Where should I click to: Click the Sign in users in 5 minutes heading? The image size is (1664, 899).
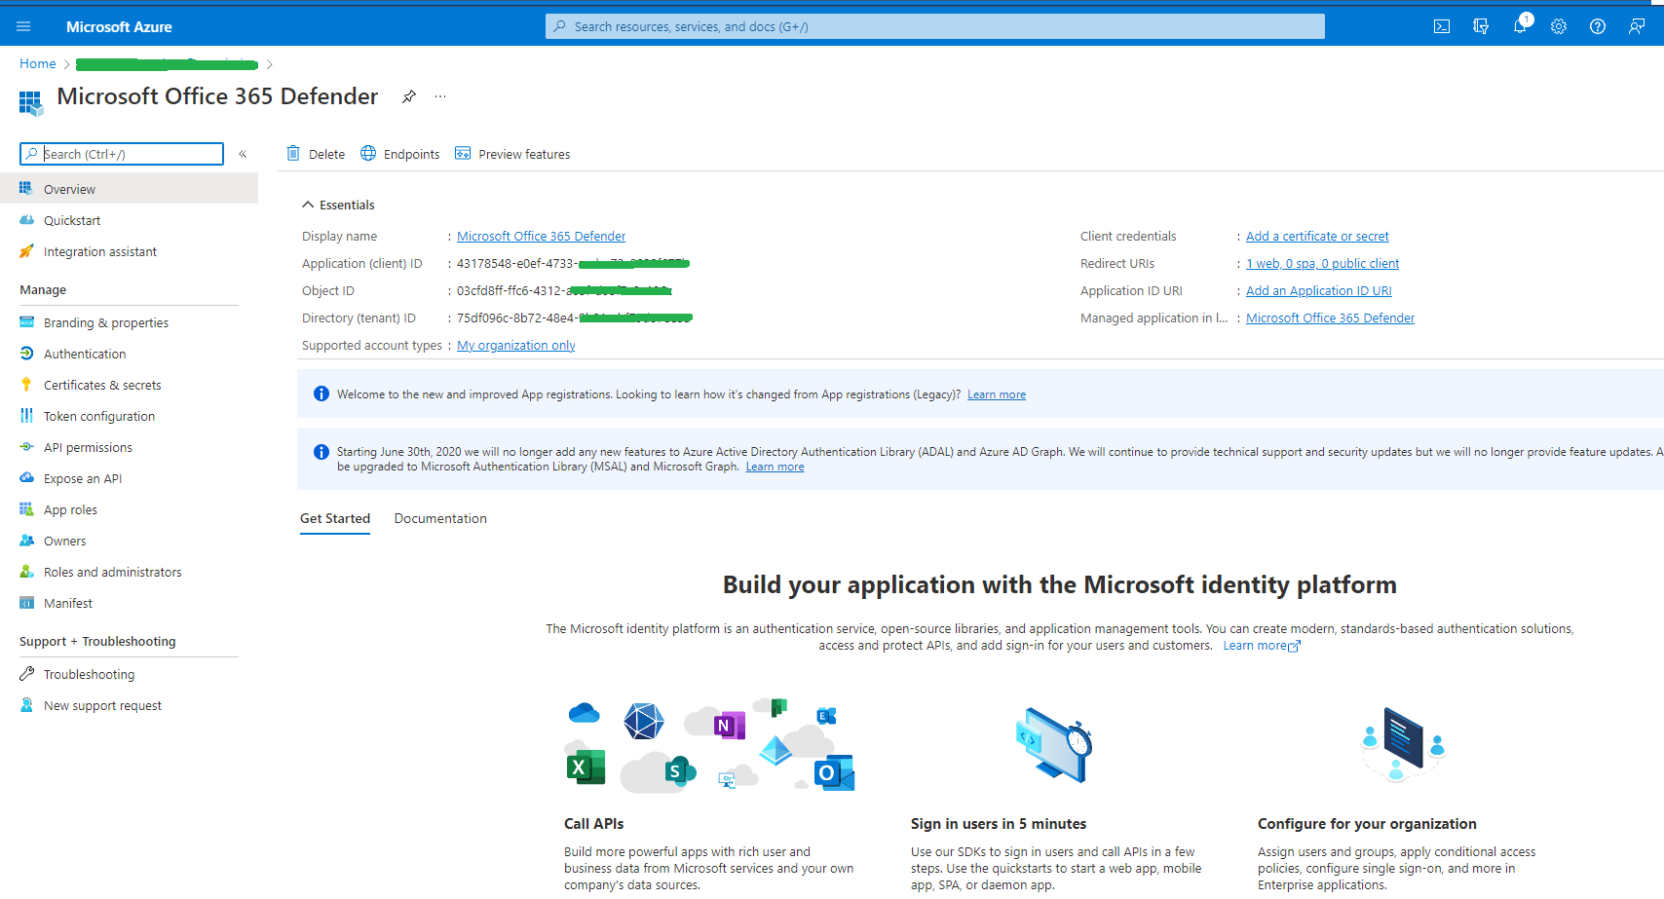[x=999, y=824]
